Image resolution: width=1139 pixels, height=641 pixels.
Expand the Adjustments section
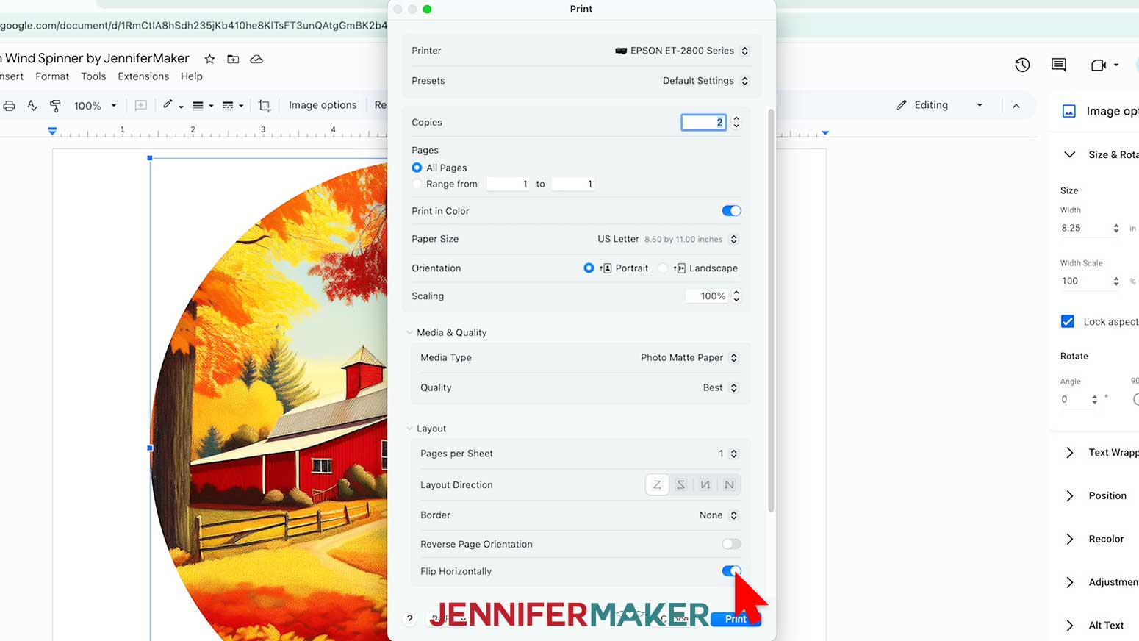point(1070,582)
